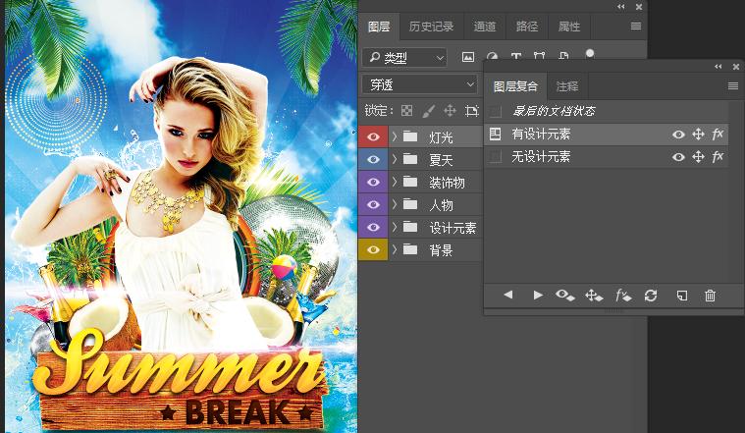Select the 人物 layer group name
This screenshot has width=745, height=433.
pos(441,205)
